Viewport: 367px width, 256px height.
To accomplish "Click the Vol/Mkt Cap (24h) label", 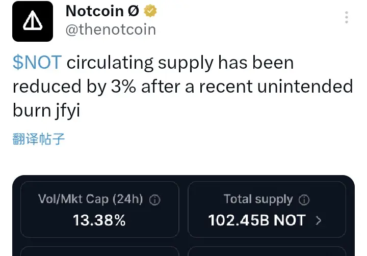I will pos(91,199).
